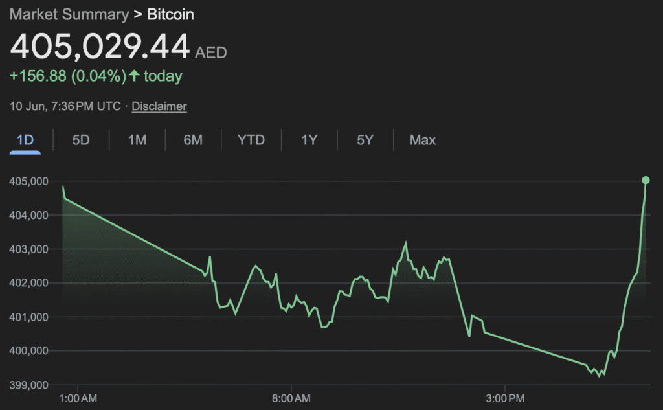This screenshot has height=410, width=663.
Task: Click the 404,000 y-axis label
Action: (x=28, y=216)
